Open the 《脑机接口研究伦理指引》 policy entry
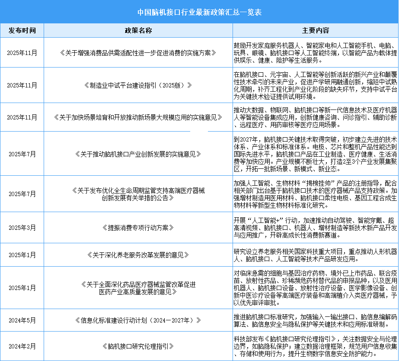 (x=138, y=346)
